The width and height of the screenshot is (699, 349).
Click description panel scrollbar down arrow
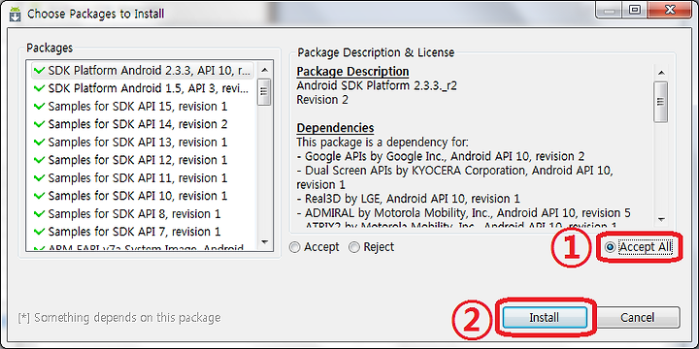click(x=661, y=219)
